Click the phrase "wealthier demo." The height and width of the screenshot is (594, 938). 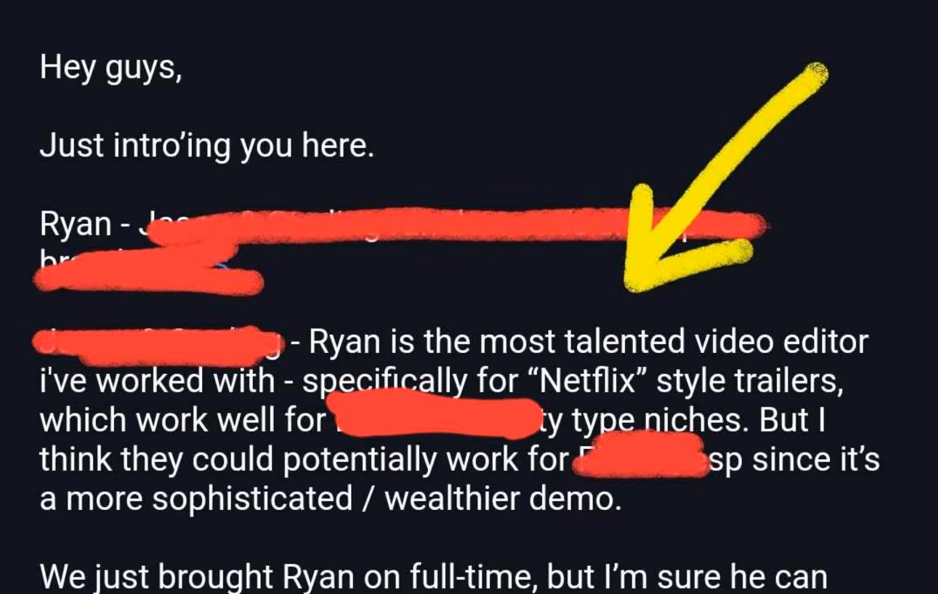coord(503,499)
